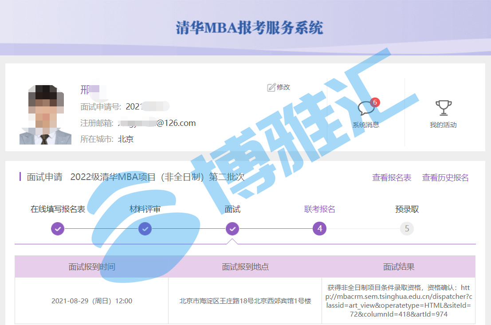The image size is (491, 325).
Task: Select the 材料评审 step label
Action: (x=145, y=209)
